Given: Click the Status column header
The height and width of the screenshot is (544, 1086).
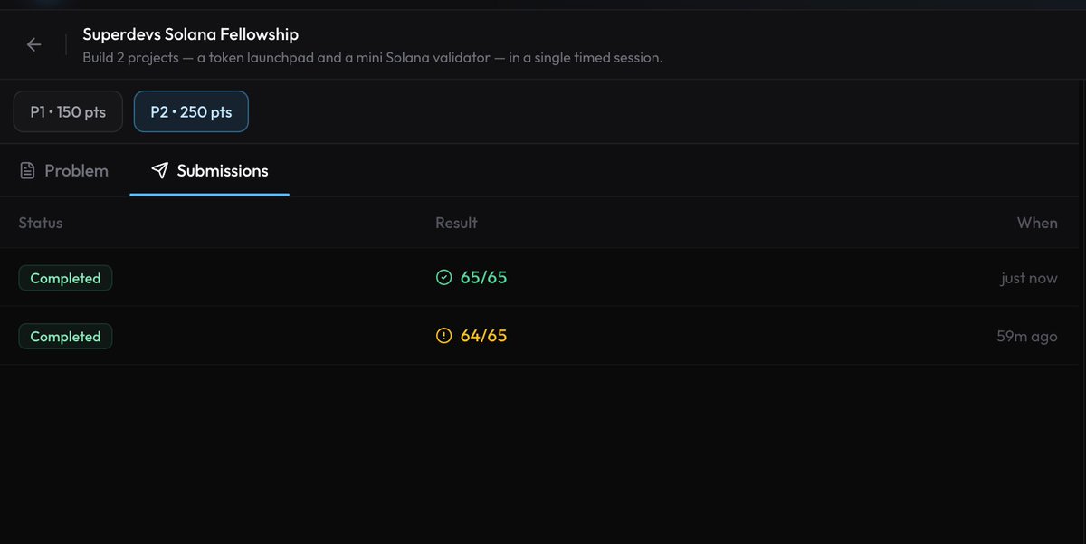Looking at the screenshot, I should [x=41, y=223].
